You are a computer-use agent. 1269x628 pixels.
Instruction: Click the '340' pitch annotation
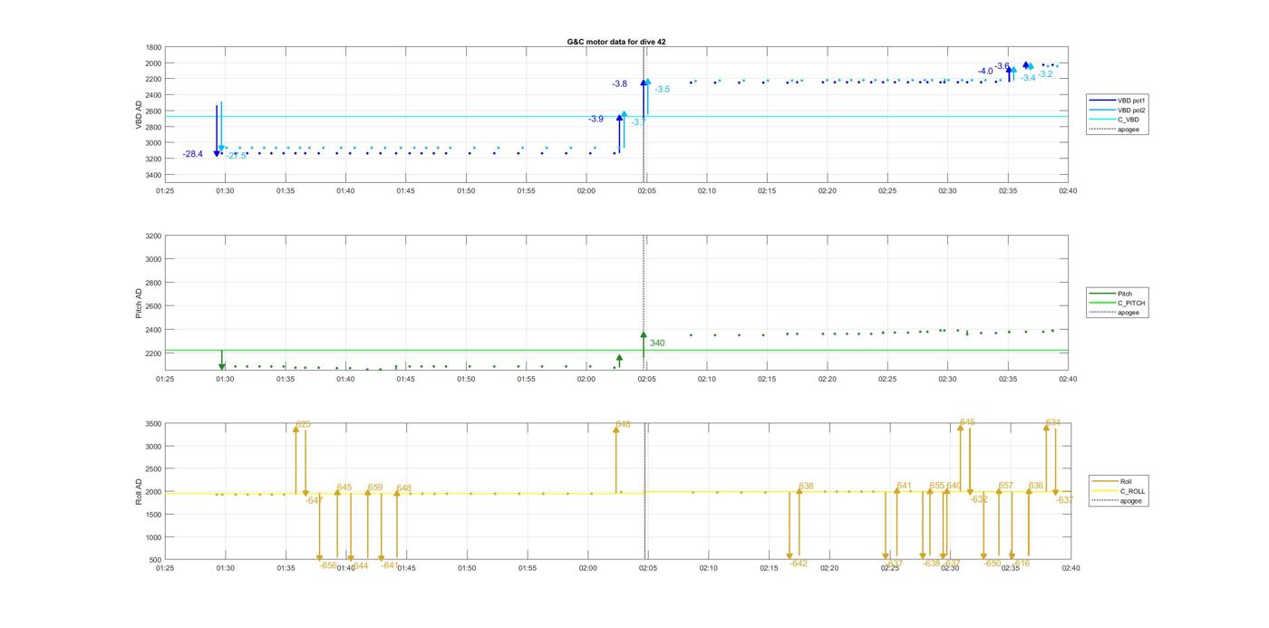657,343
